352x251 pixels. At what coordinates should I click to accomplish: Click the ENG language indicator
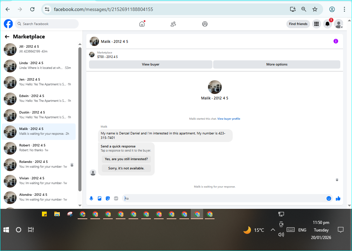point(302,230)
